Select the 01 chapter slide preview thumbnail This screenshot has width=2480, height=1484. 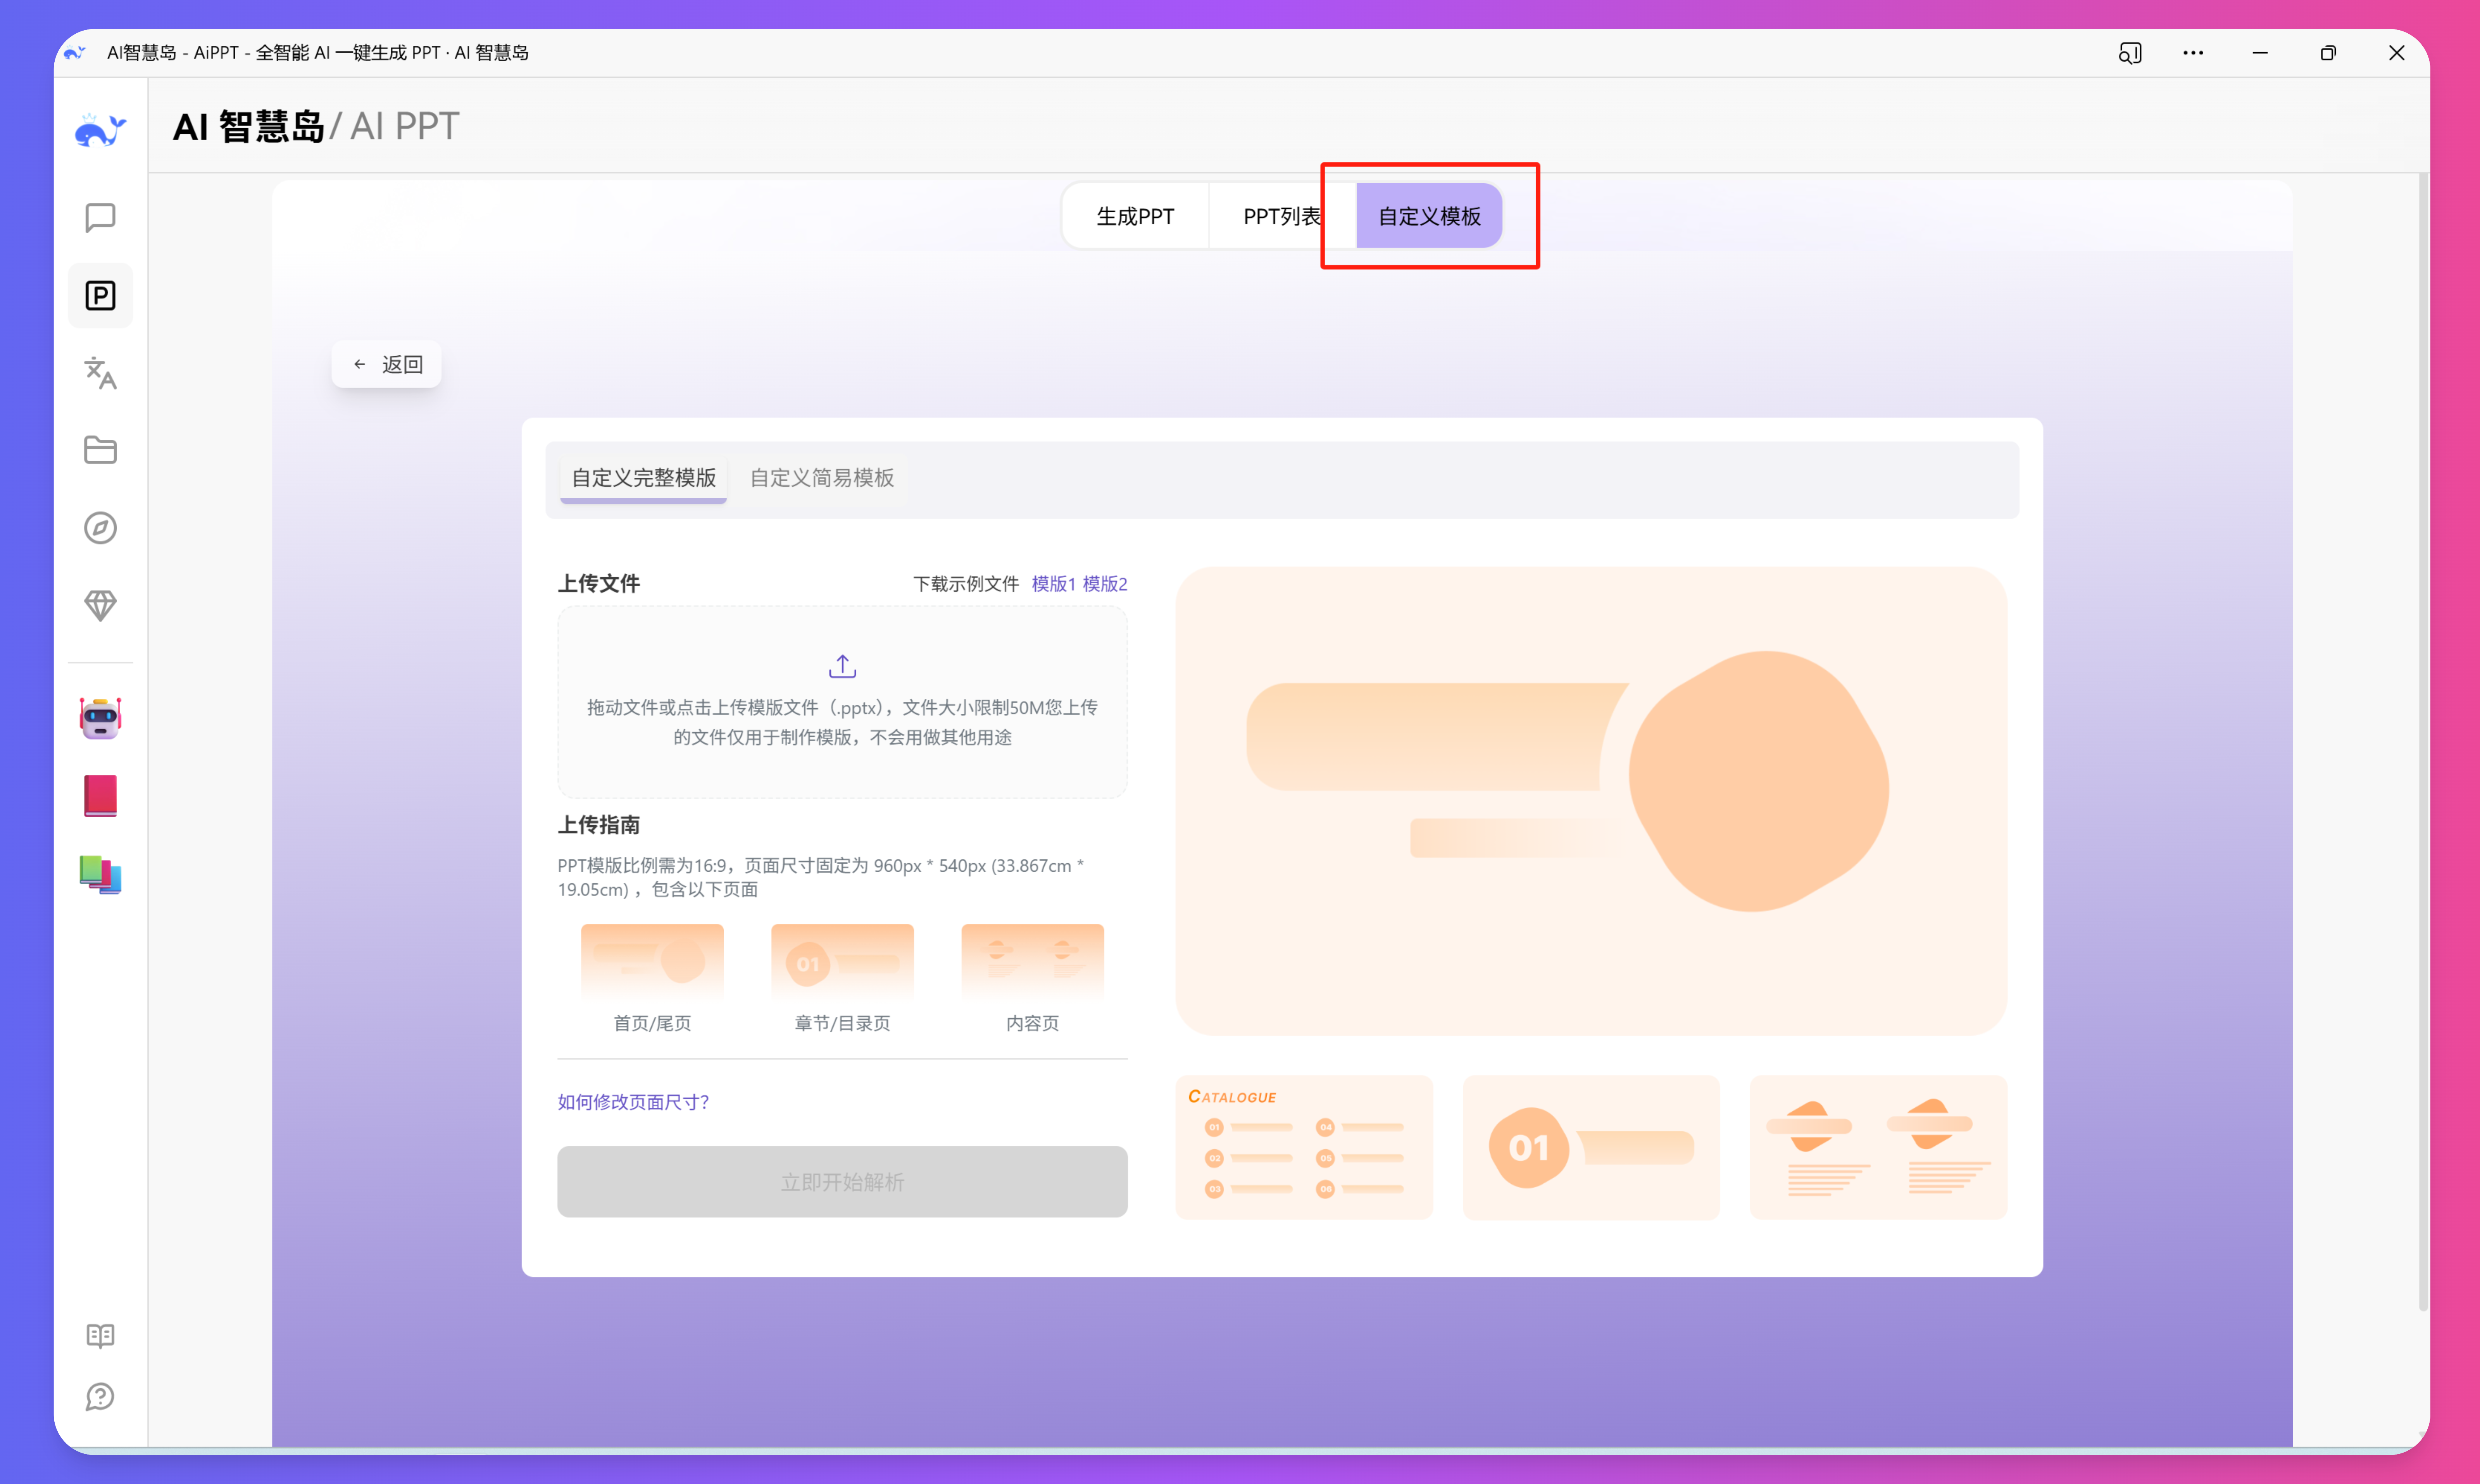point(1591,1147)
